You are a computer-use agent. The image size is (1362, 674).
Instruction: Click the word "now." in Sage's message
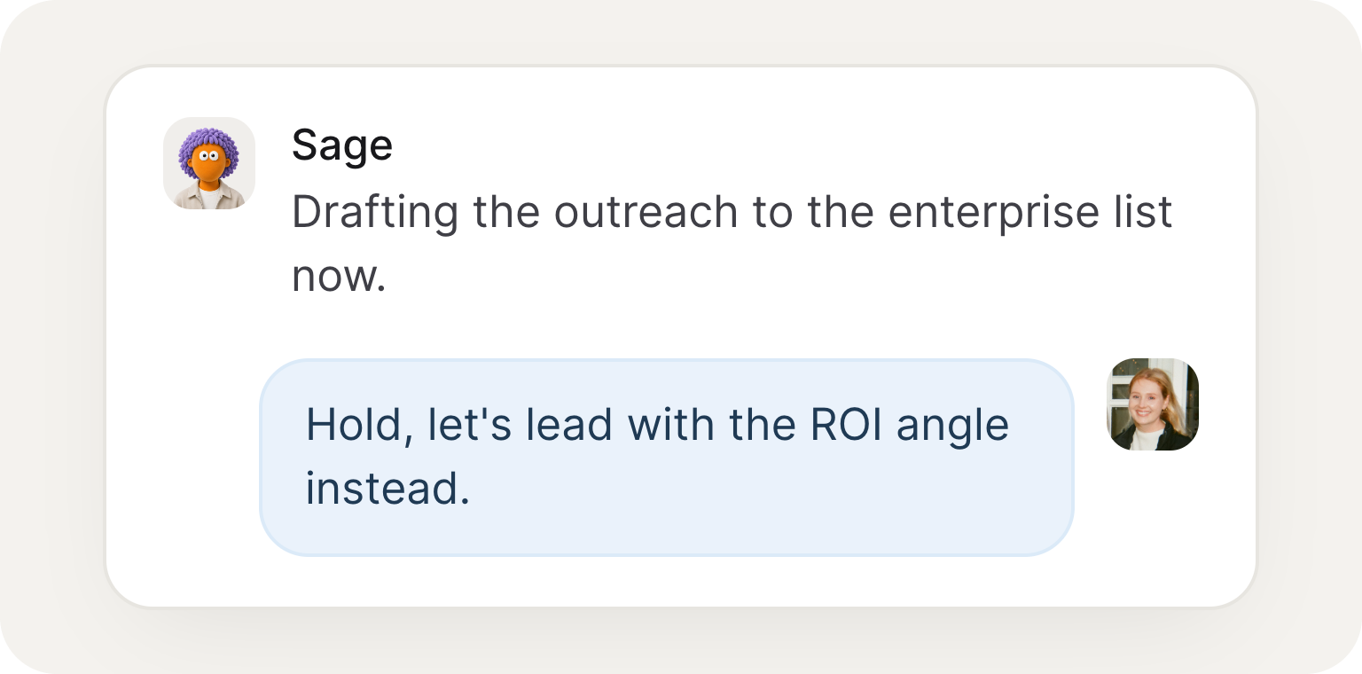click(340, 278)
